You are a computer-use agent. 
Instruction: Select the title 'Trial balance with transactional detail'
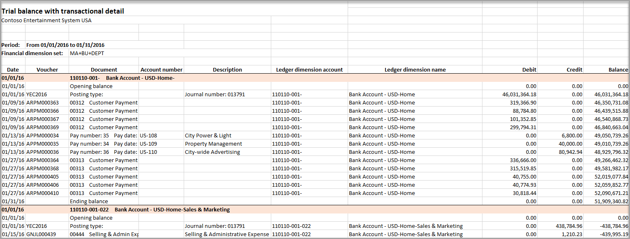(x=63, y=11)
